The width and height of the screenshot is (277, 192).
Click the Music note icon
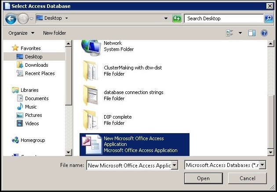point(20,106)
